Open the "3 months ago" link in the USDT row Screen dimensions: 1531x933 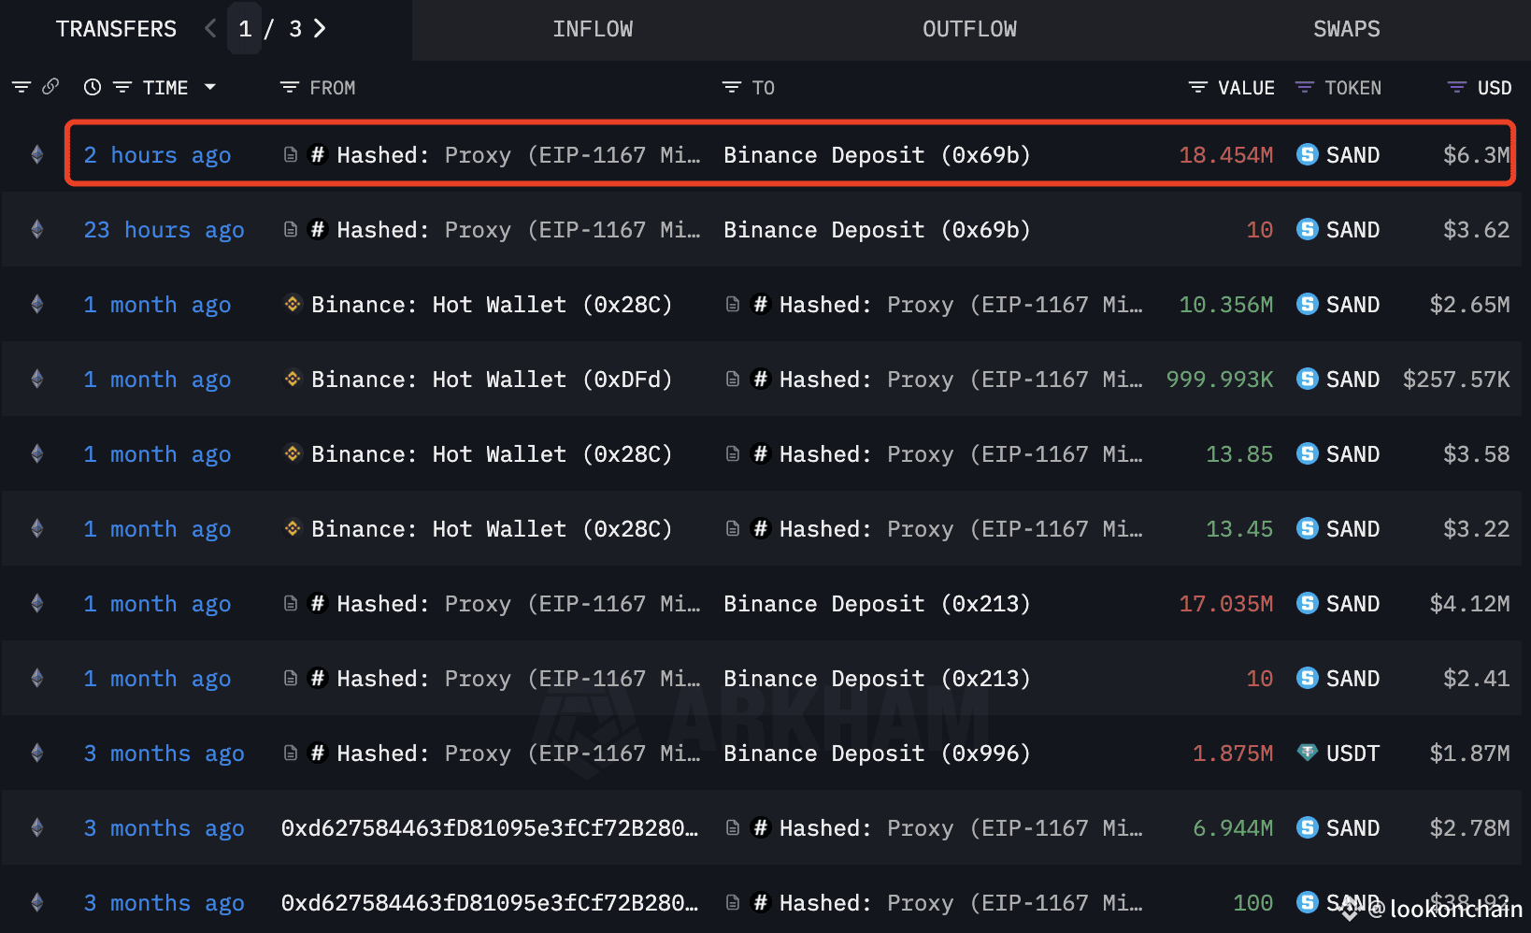coord(164,754)
